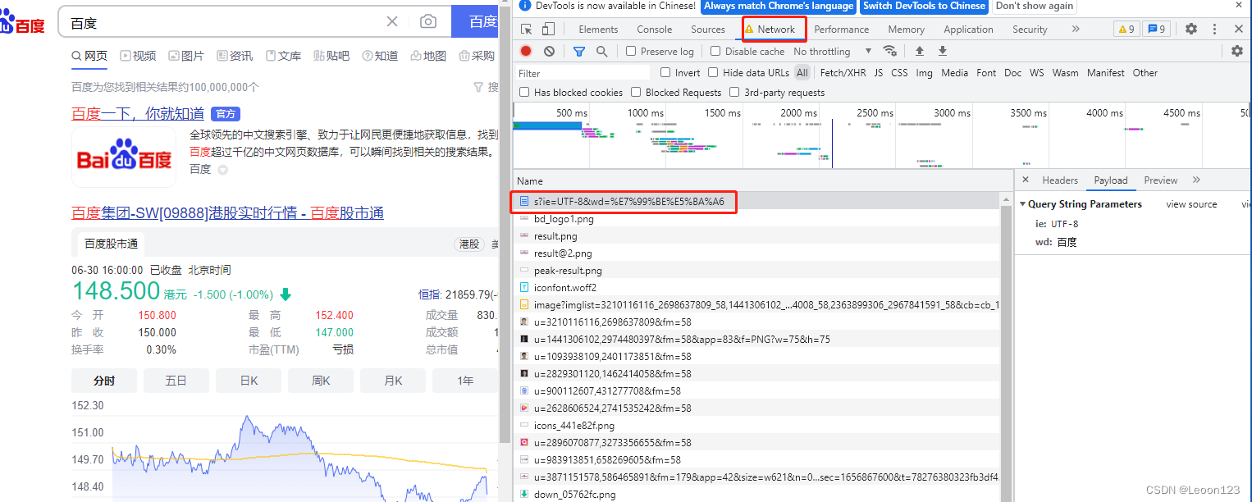The height and width of the screenshot is (502, 1252).
Task: Click Don't show again button
Action: (1034, 6)
